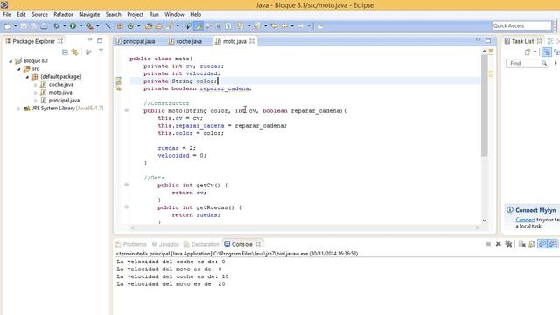Click the Find field in Task List
The height and width of the screenshot is (315, 560).
point(527,63)
